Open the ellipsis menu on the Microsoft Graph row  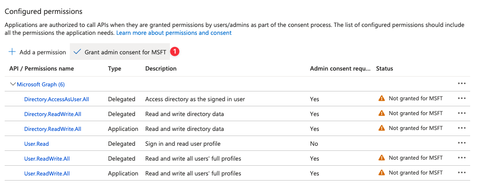(461, 84)
